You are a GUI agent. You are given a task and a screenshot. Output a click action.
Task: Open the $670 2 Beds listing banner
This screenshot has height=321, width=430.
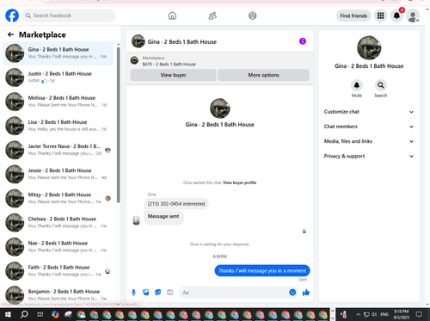(x=220, y=61)
